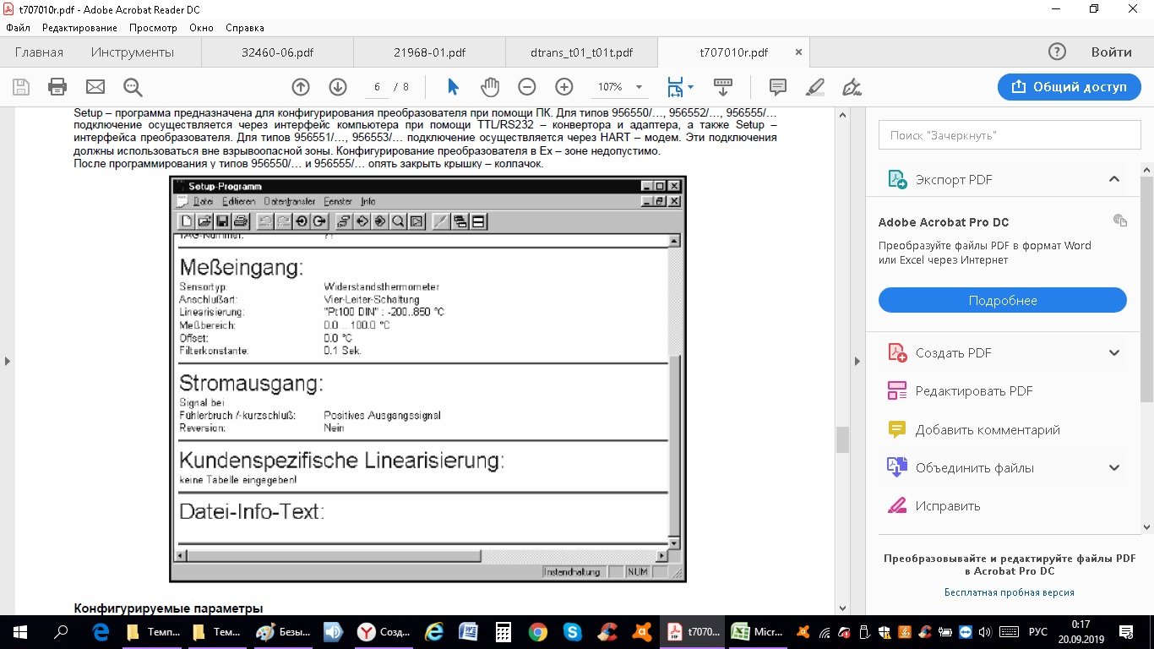Click the send by email envelope icon
The width and height of the screenshot is (1154, 649).
coord(95,87)
